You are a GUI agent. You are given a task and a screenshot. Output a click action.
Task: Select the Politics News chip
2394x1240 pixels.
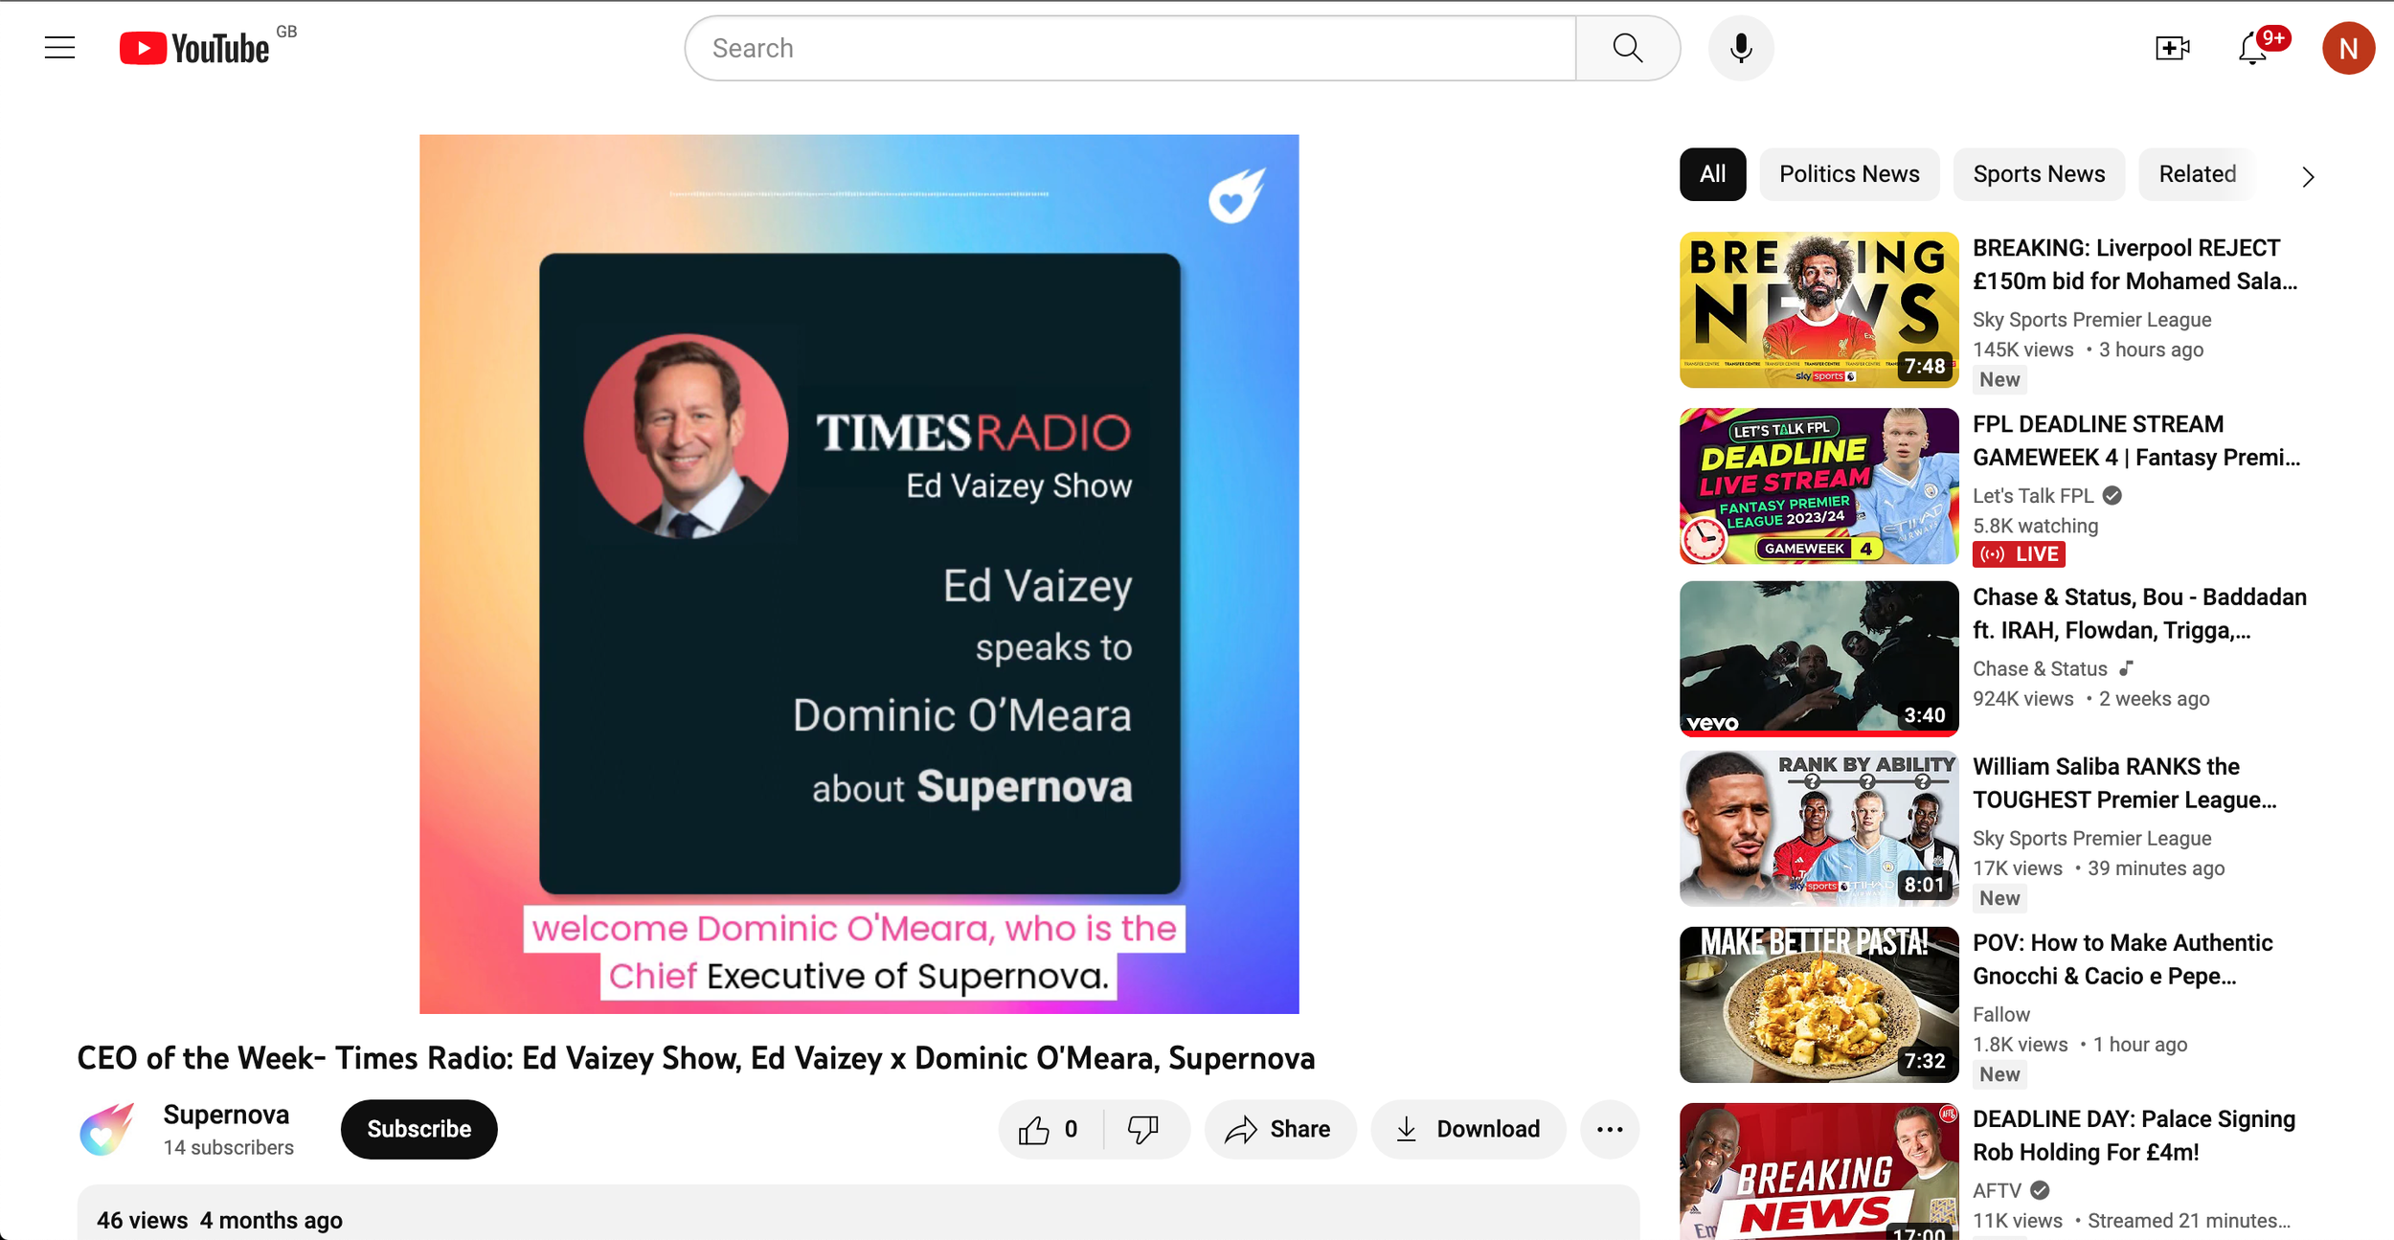pyautogui.click(x=1849, y=174)
